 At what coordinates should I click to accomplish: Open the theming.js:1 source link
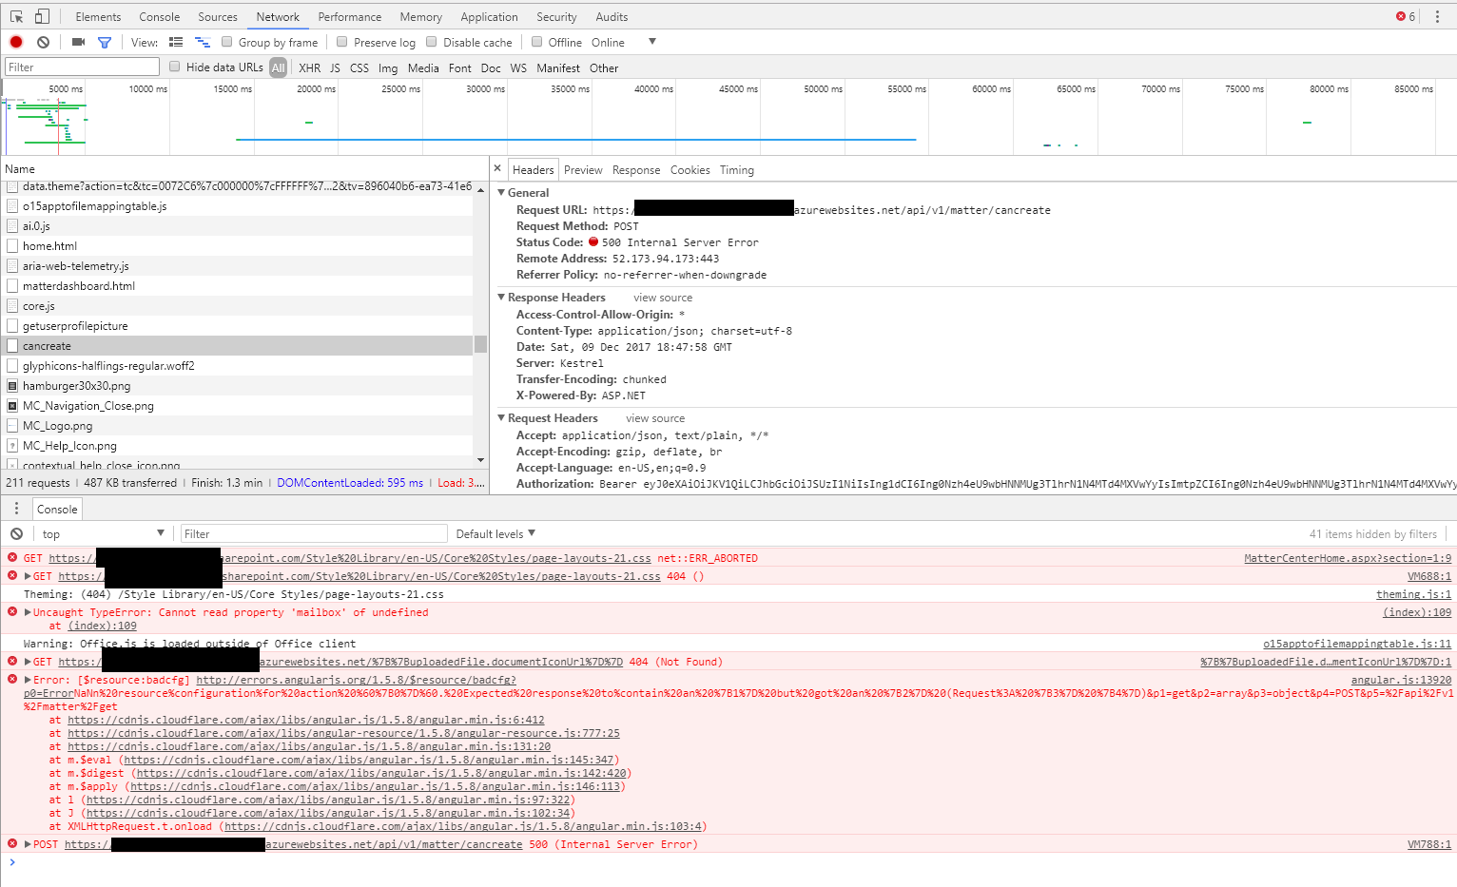1414,594
